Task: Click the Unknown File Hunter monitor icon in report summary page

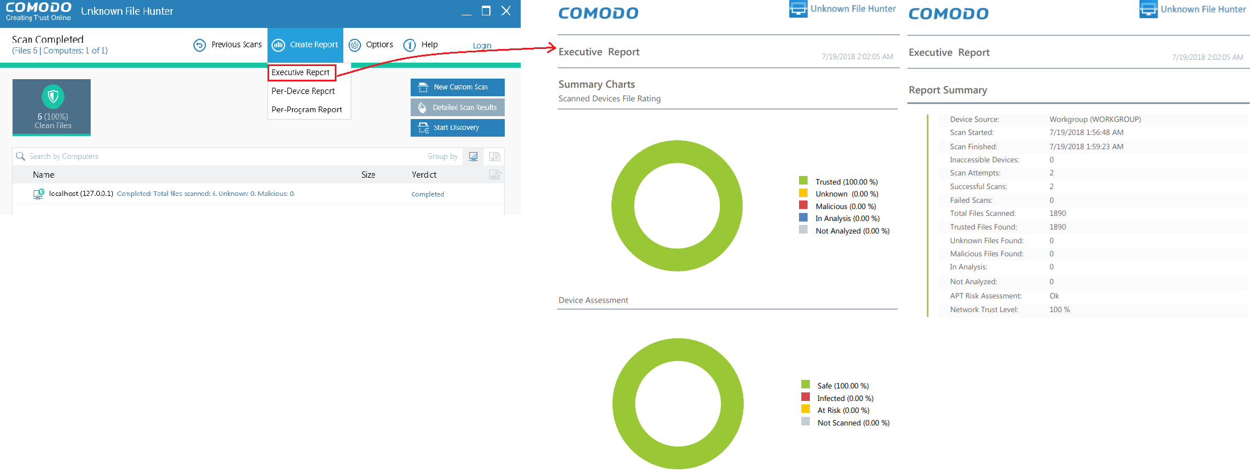Action: [1148, 9]
